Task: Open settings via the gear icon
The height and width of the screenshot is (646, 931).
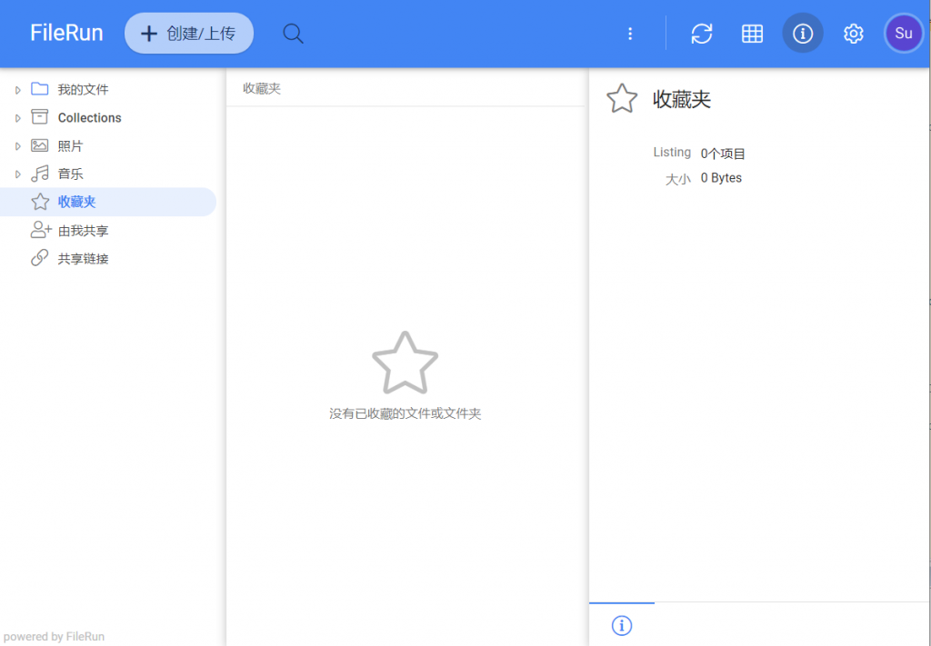Action: coord(853,34)
